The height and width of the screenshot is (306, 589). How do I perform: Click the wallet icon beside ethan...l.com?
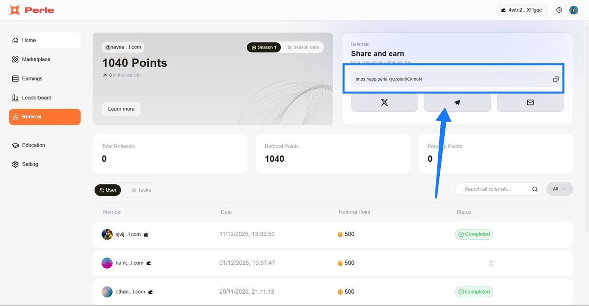pos(151,292)
